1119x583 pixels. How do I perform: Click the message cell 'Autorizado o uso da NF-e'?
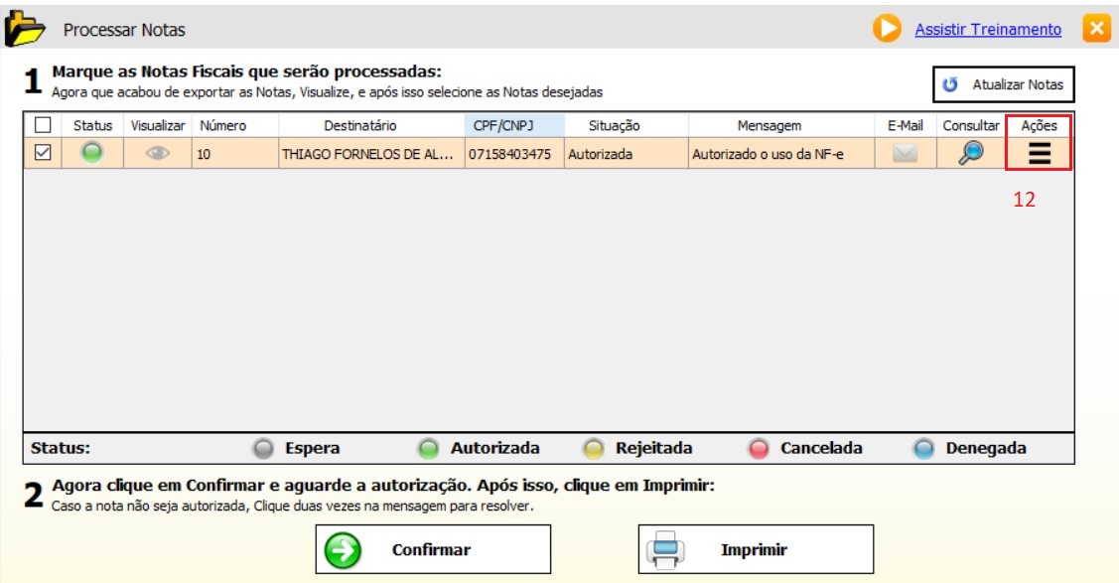768,155
